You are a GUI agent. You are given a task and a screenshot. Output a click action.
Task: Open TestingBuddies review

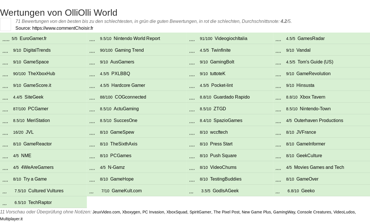point(226,179)
